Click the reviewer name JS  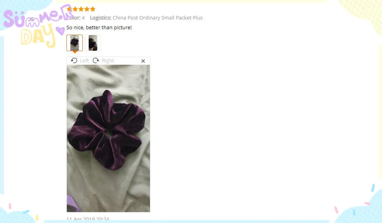31,19
